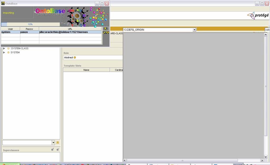
Task: Click the class search input field
Action: [x=27, y=142]
